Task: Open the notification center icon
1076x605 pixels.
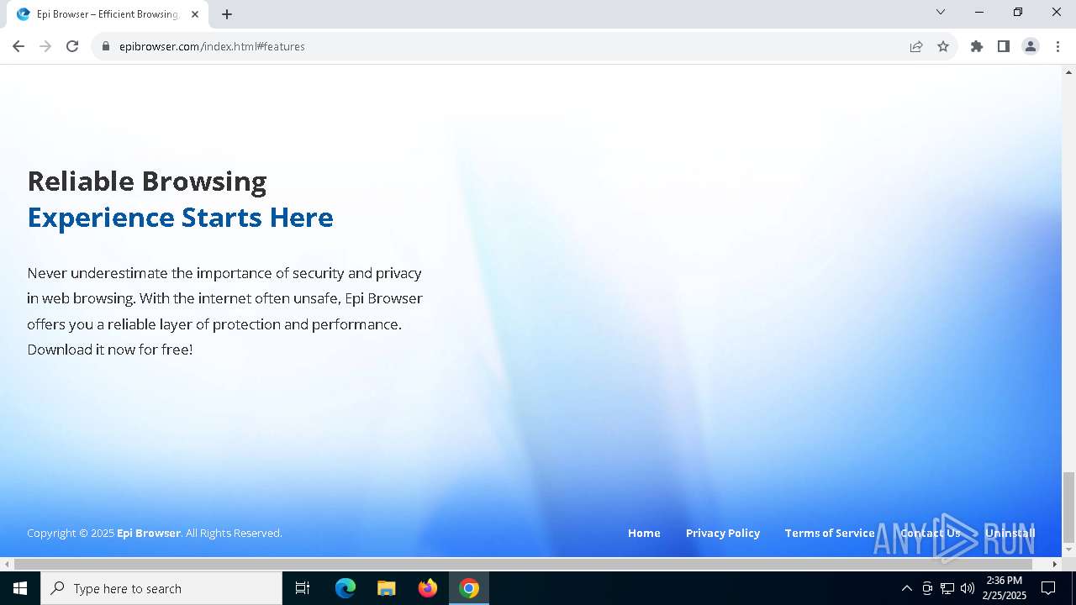Action: [1048, 588]
